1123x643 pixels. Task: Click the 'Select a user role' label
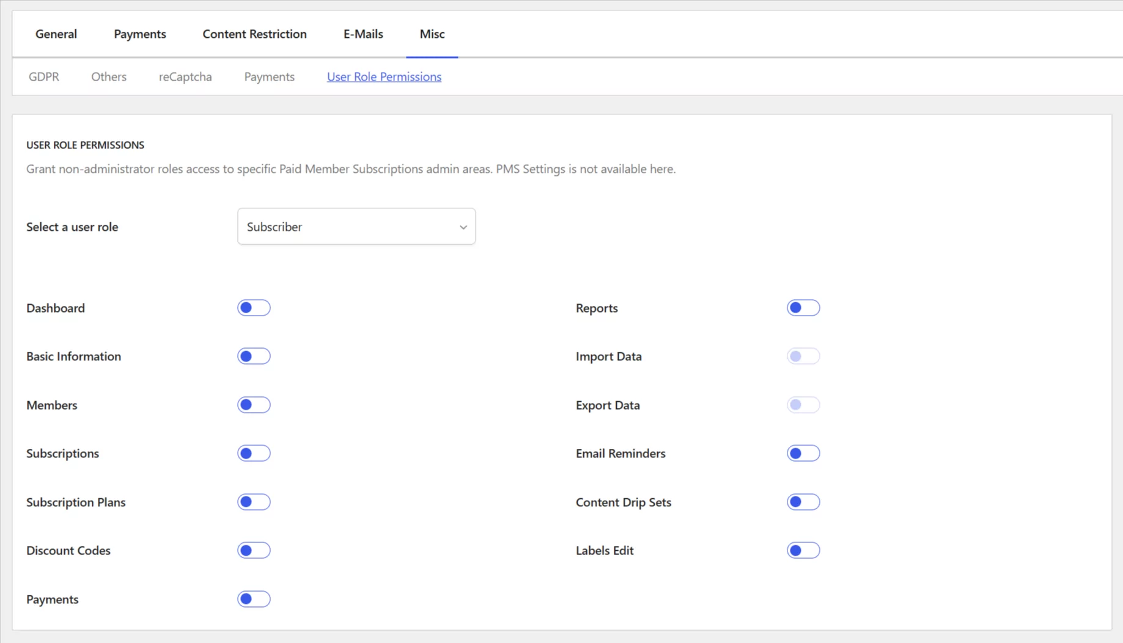tap(72, 227)
